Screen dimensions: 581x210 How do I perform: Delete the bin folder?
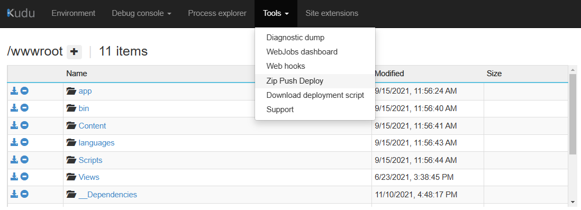pyautogui.click(x=24, y=108)
